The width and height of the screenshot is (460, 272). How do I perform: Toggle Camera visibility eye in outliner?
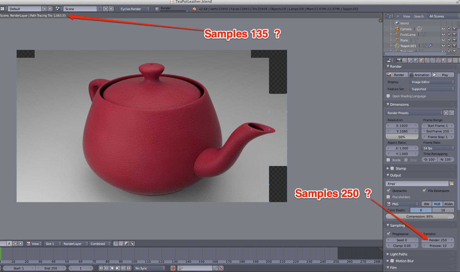[443, 29]
